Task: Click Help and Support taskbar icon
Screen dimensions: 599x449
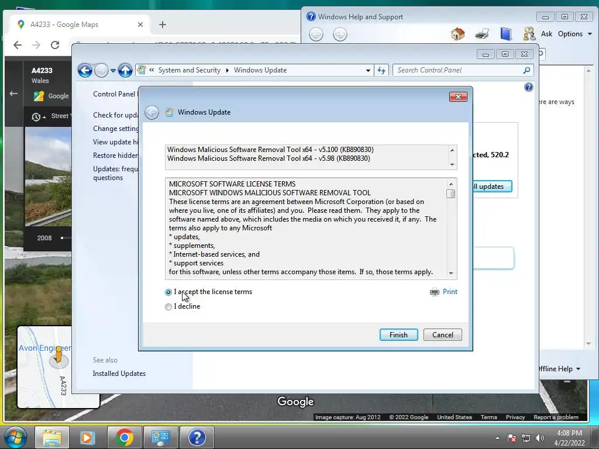Action: tap(197, 437)
